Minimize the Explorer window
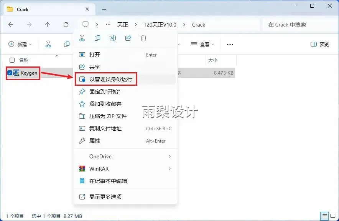Viewport: 339px width, 221px height. (295, 6)
